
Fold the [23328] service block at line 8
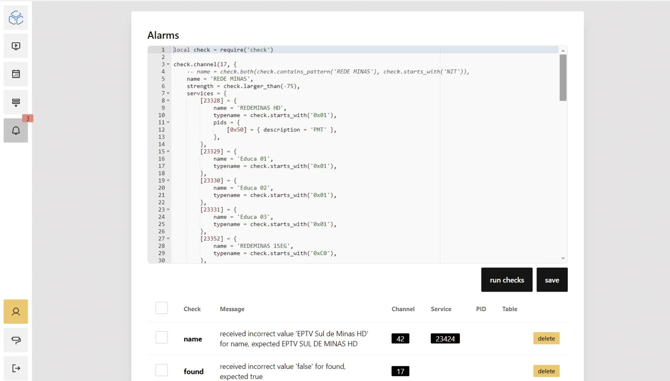click(x=168, y=101)
